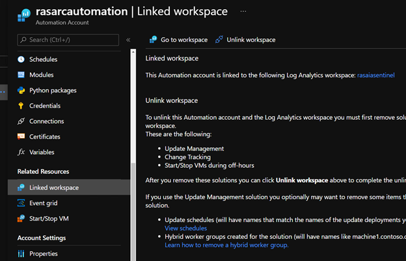Follow the View schedules link
Viewport: 406px width, 261px height.
click(x=185, y=228)
